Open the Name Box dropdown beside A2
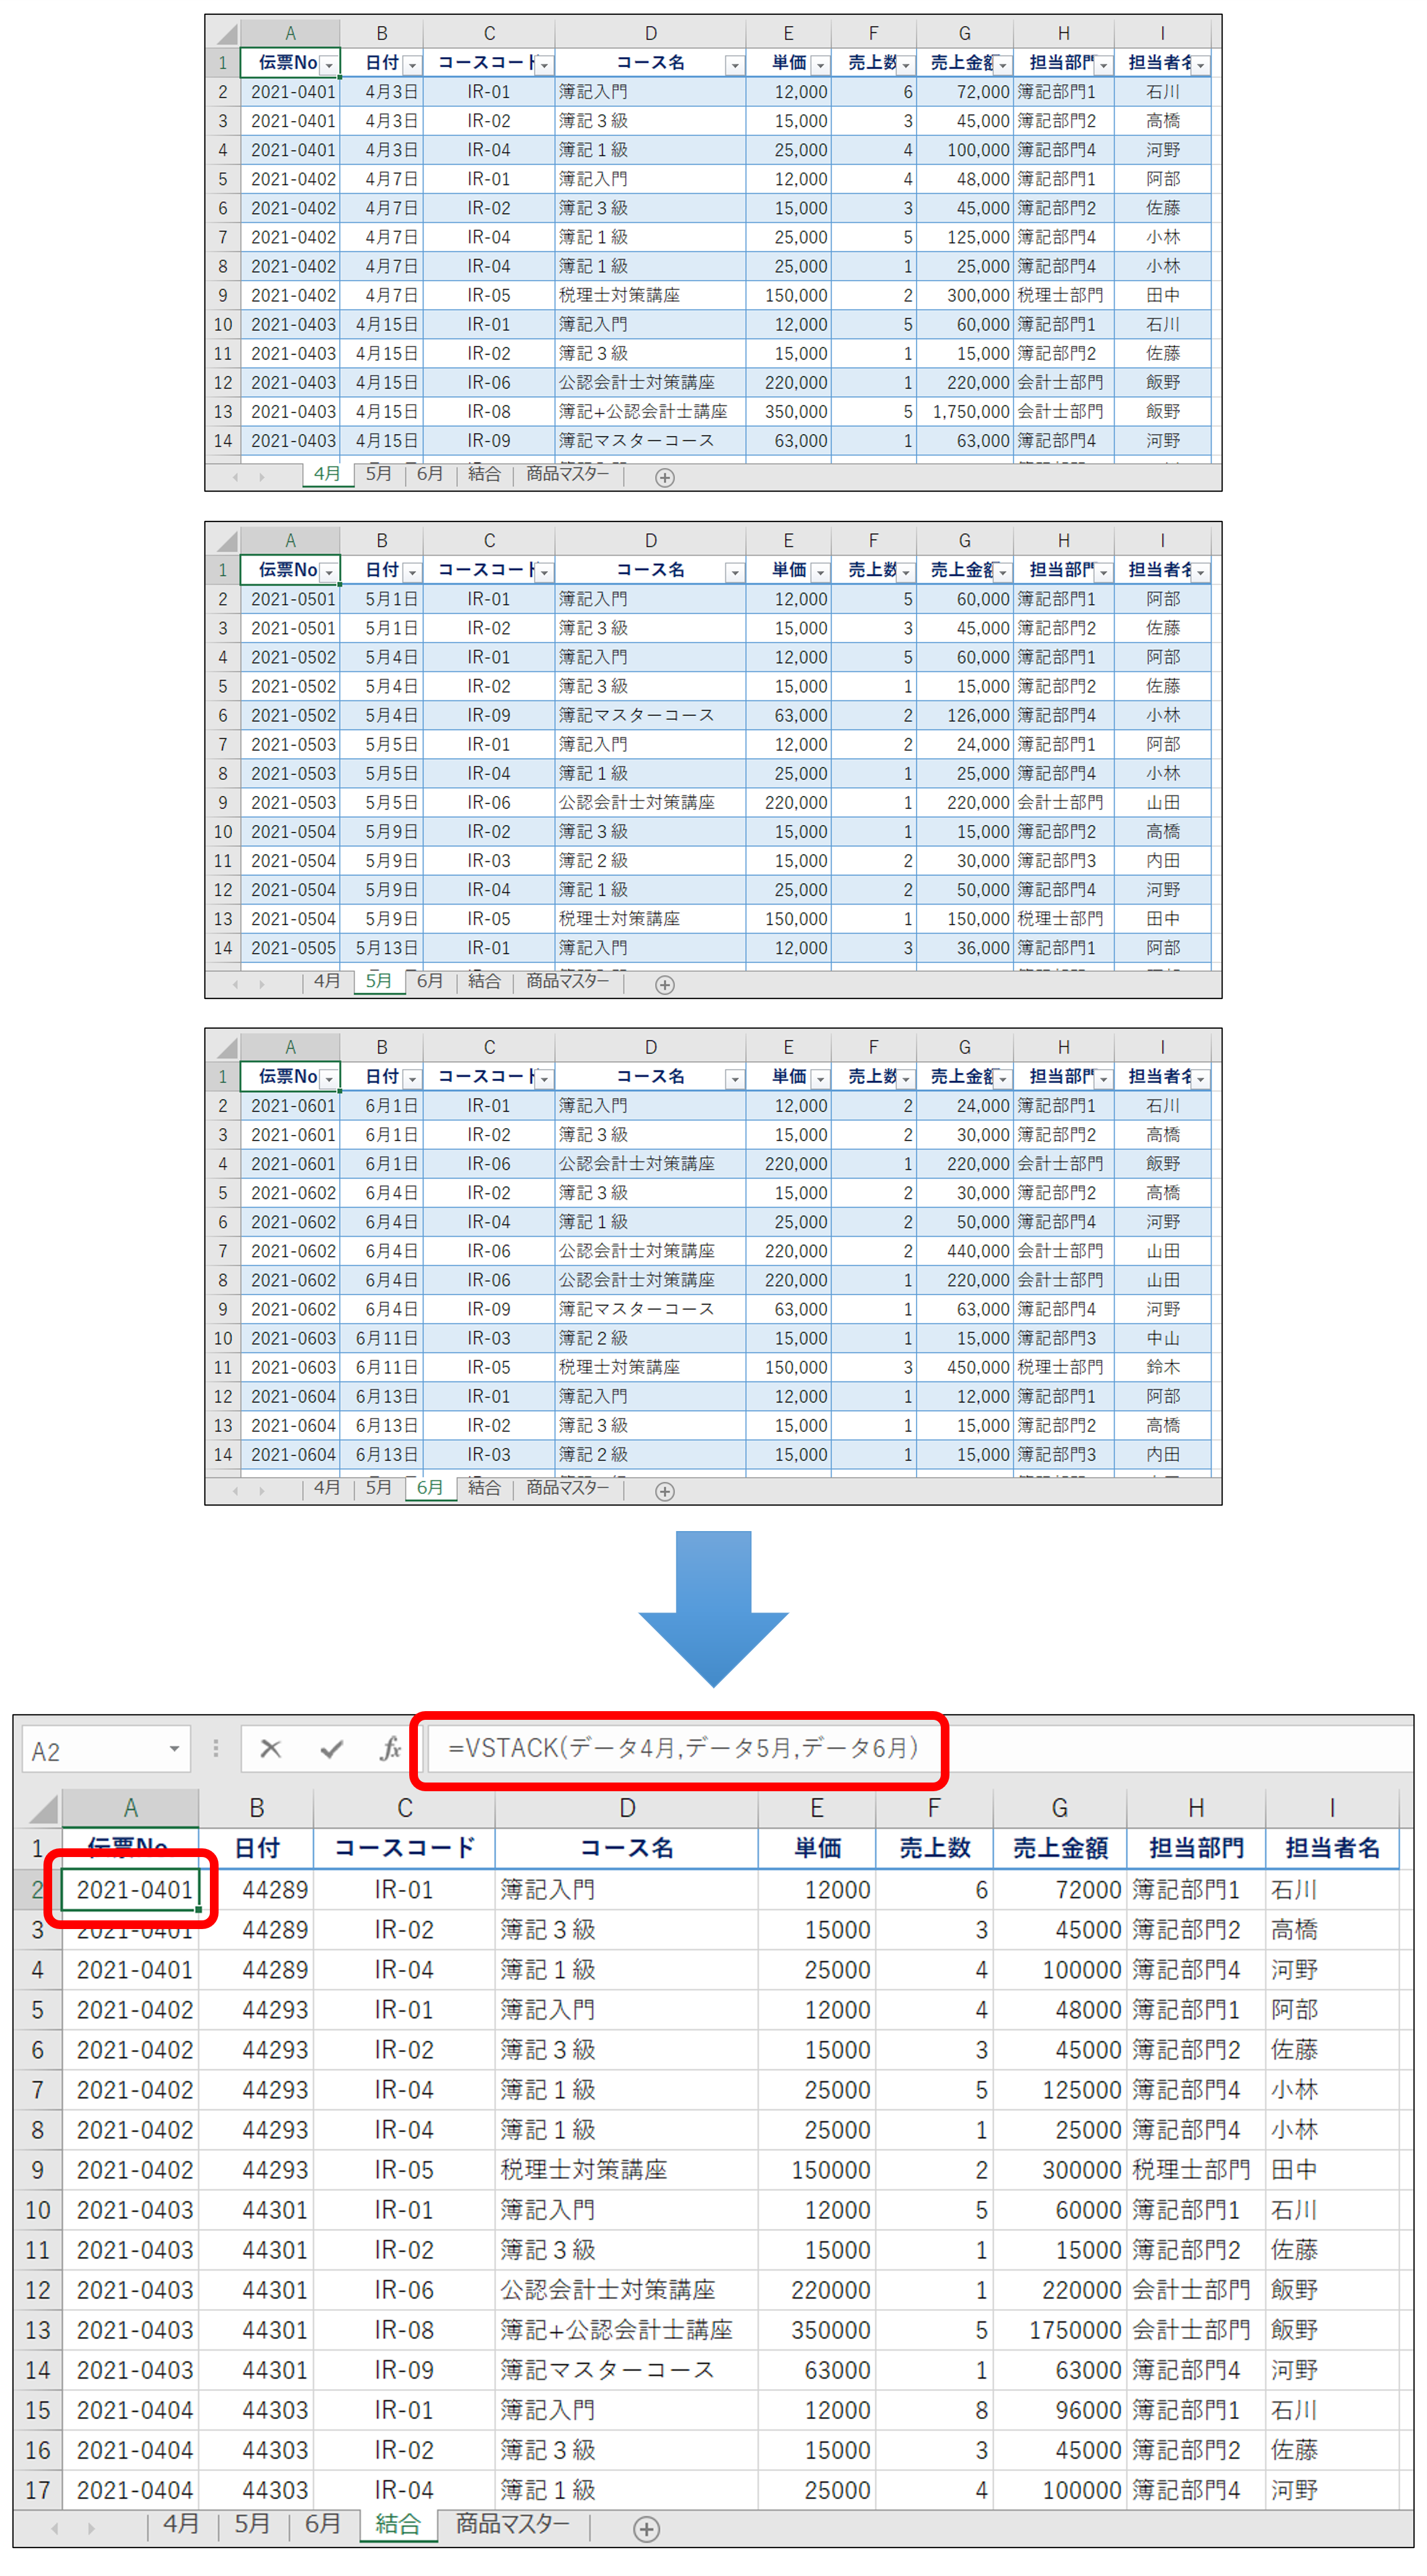The width and height of the screenshot is (1427, 2576). [174, 1749]
